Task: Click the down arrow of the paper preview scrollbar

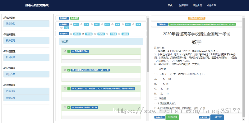Action: point(243,119)
